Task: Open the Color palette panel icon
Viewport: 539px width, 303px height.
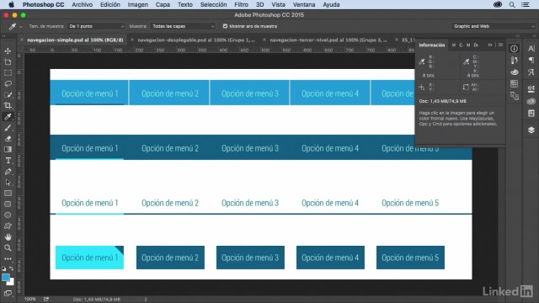Action: point(514,72)
